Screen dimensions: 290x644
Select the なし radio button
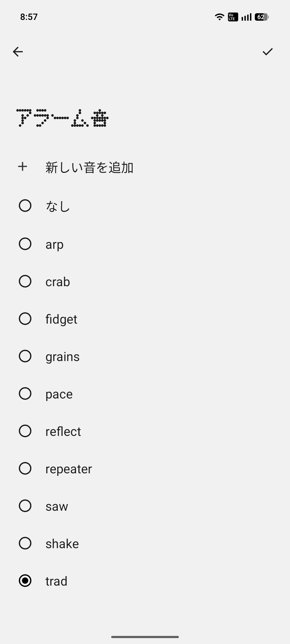click(25, 206)
